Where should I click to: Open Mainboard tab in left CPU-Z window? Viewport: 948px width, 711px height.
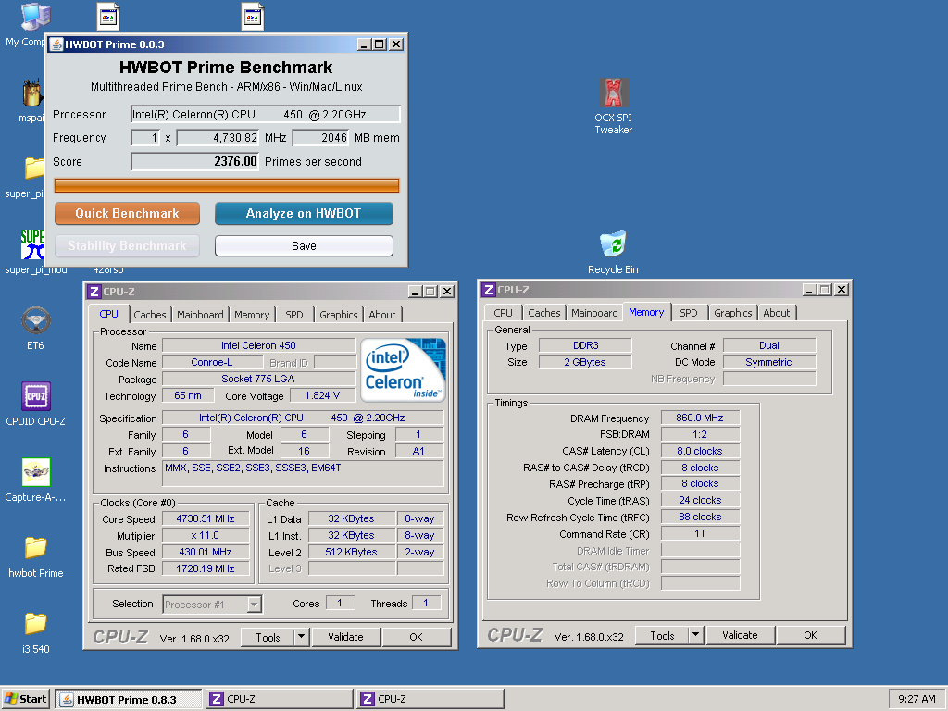[200, 315]
